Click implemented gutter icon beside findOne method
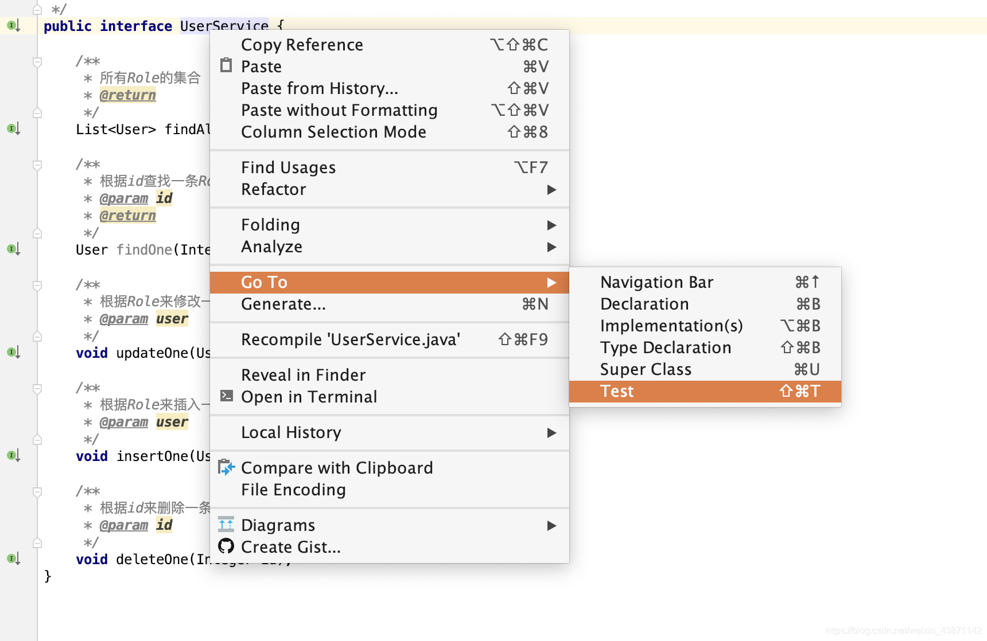987x641 pixels. click(13, 249)
